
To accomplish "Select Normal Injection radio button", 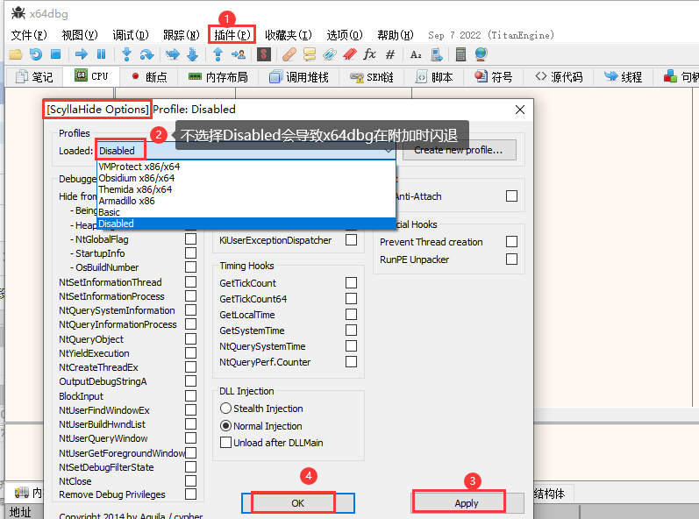I will pos(226,426).
